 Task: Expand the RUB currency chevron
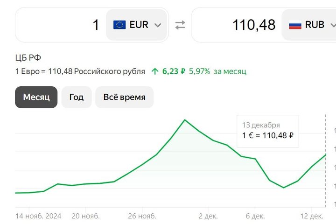[x=332, y=25]
